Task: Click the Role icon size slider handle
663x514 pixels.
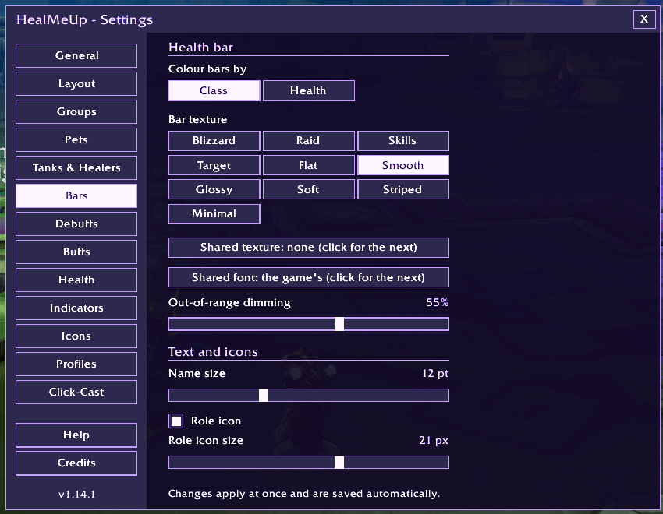Action: point(339,462)
